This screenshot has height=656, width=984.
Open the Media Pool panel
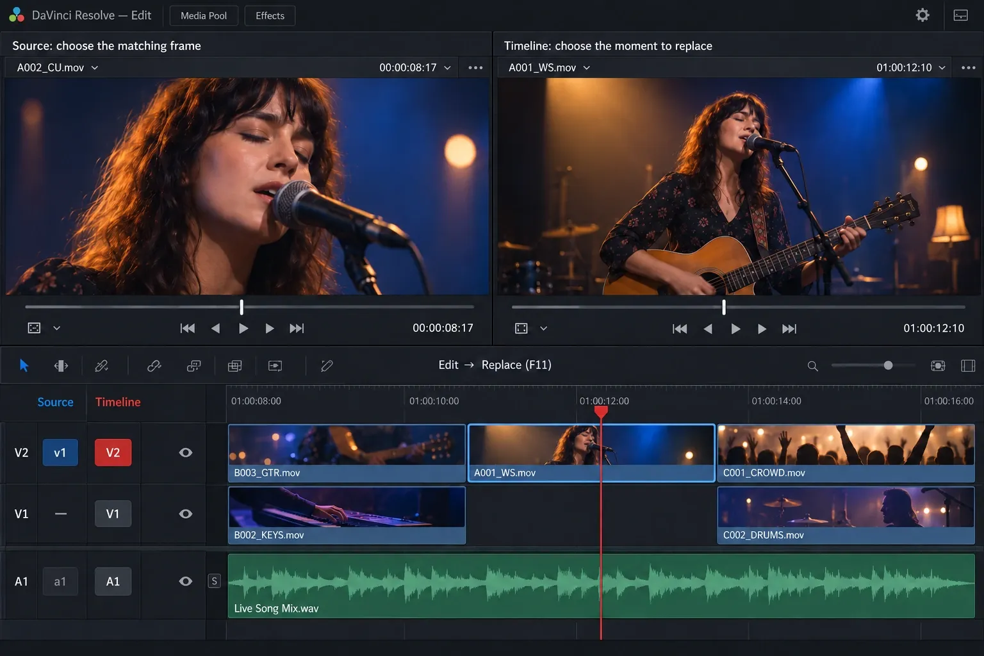(204, 15)
